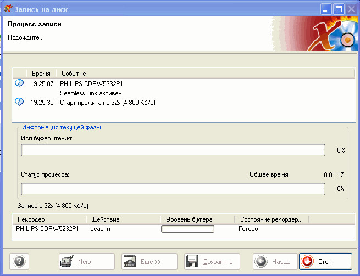Select the Старт прожига на 32x log entry
The image size is (360, 276).
[107, 102]
